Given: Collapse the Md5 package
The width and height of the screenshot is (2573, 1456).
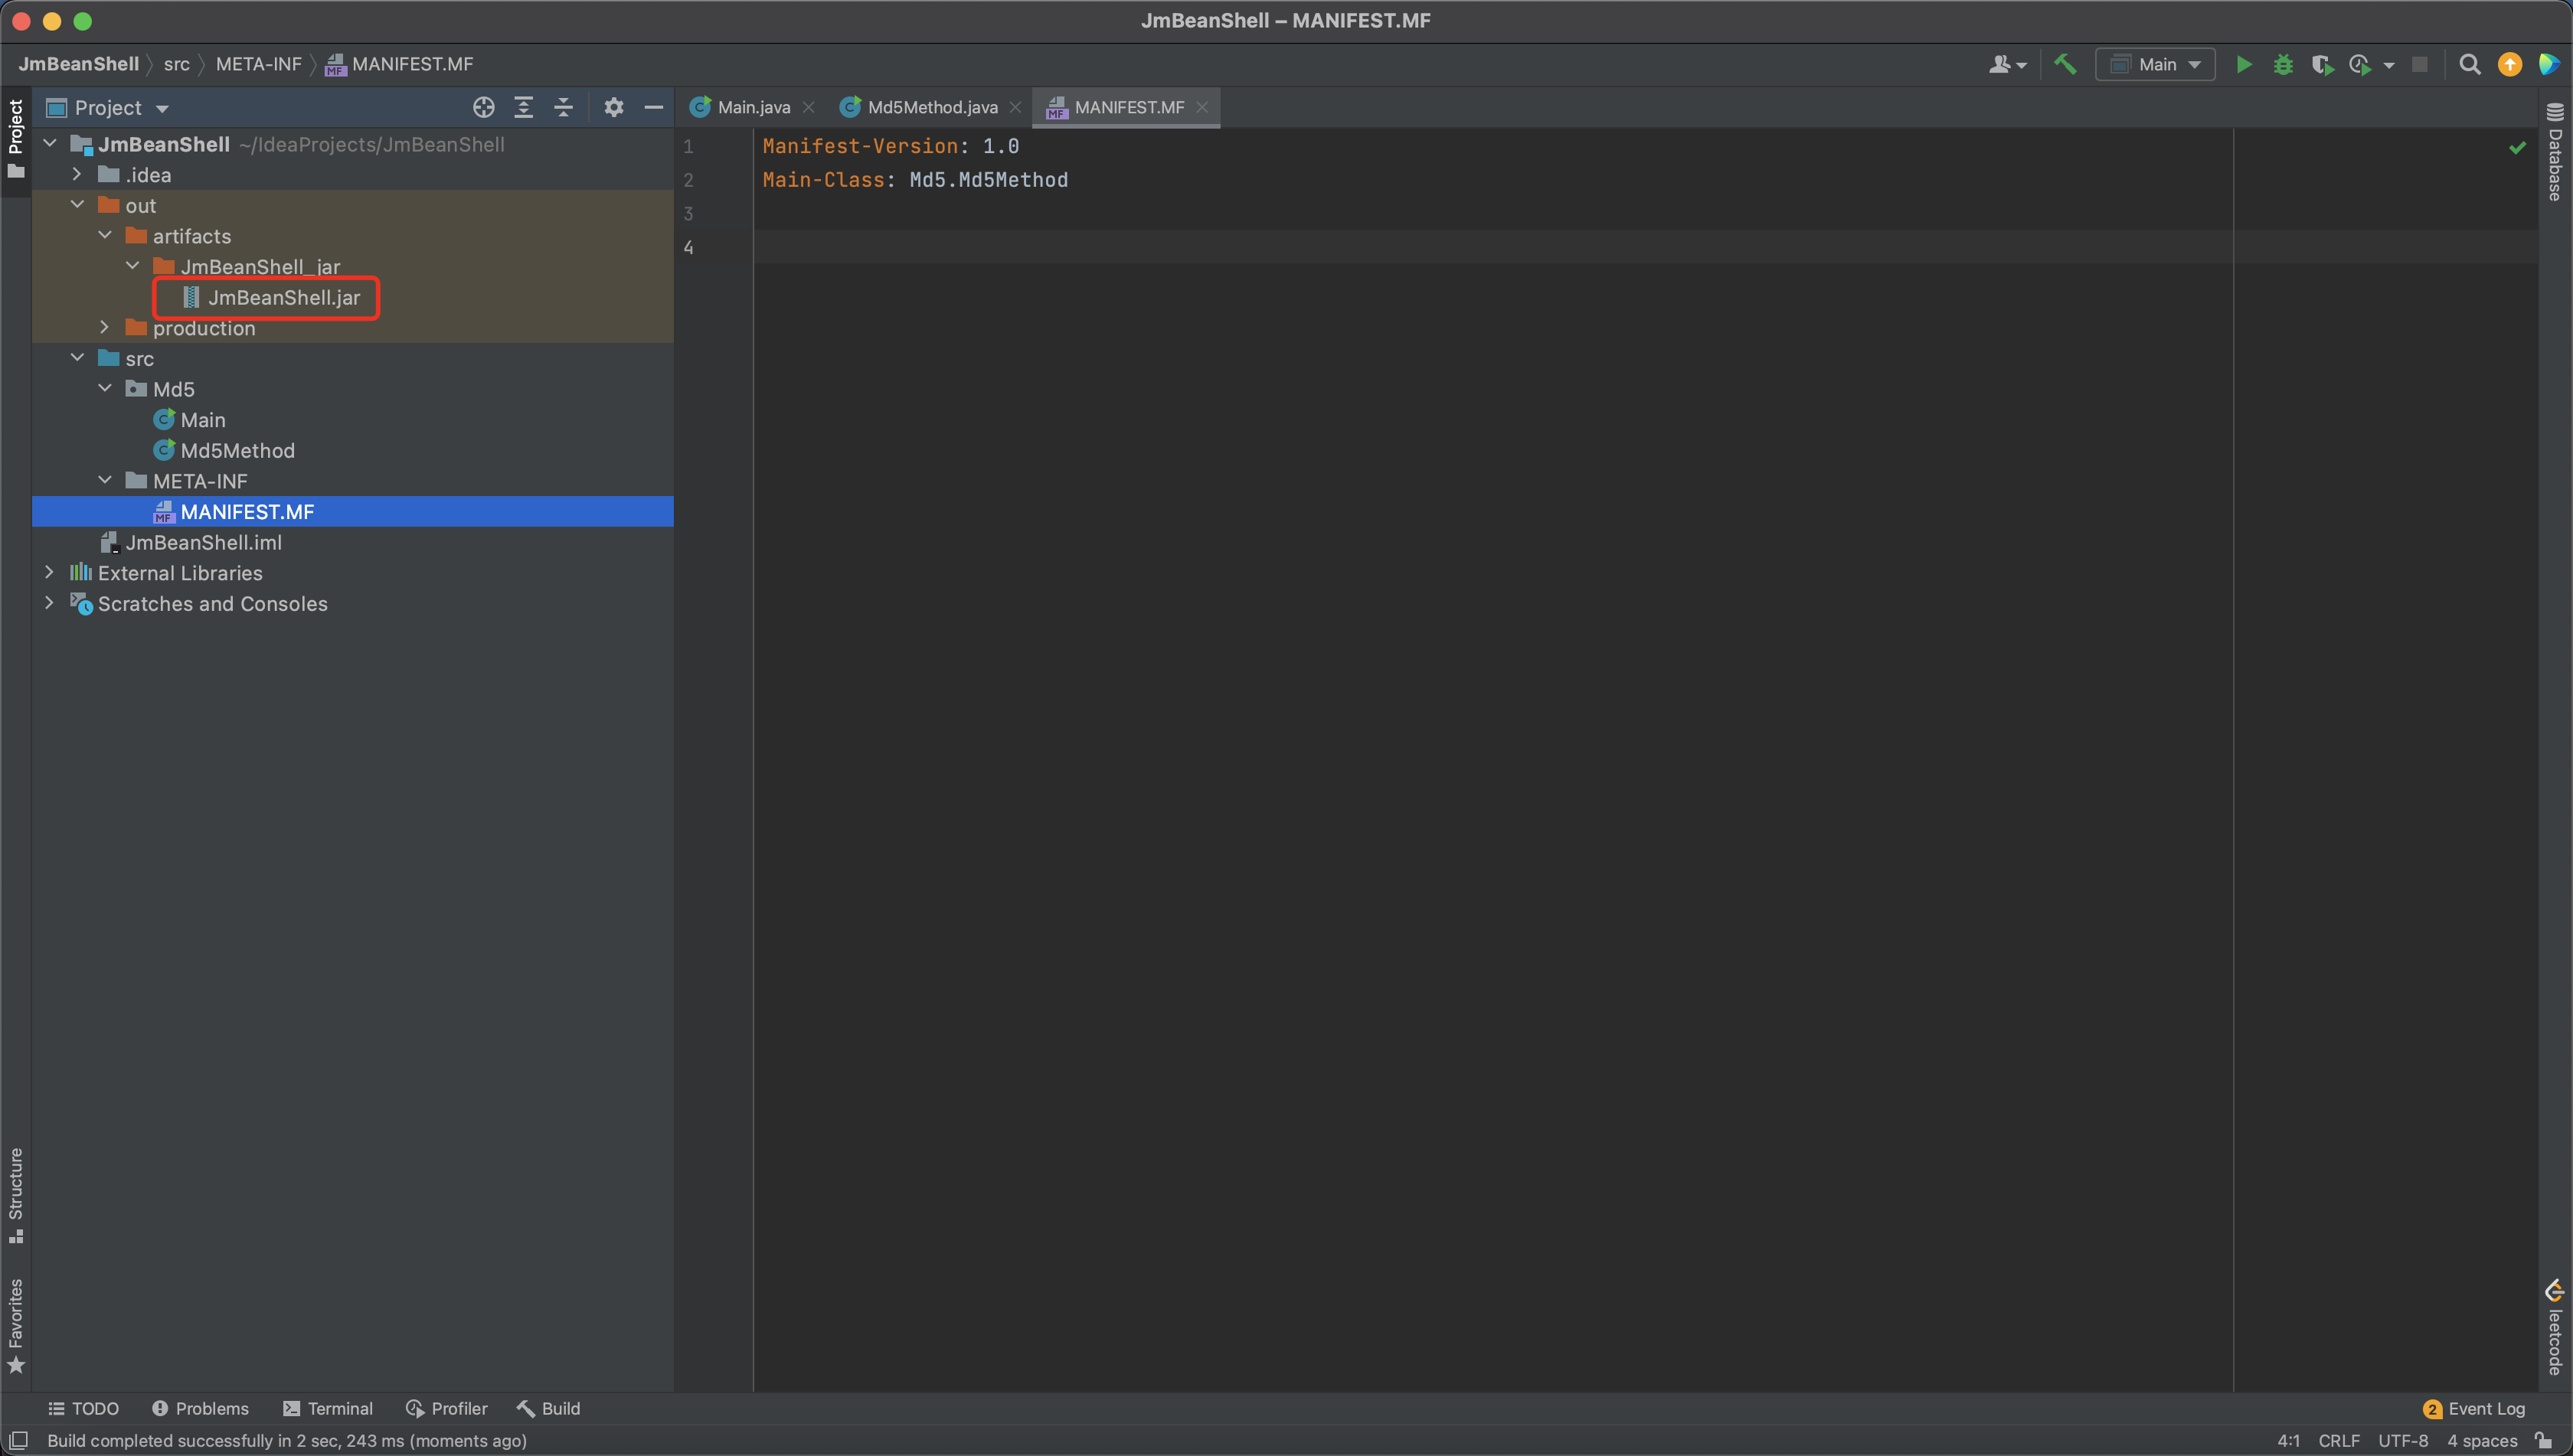Looking at the screenshot, I should coord(105,388).
